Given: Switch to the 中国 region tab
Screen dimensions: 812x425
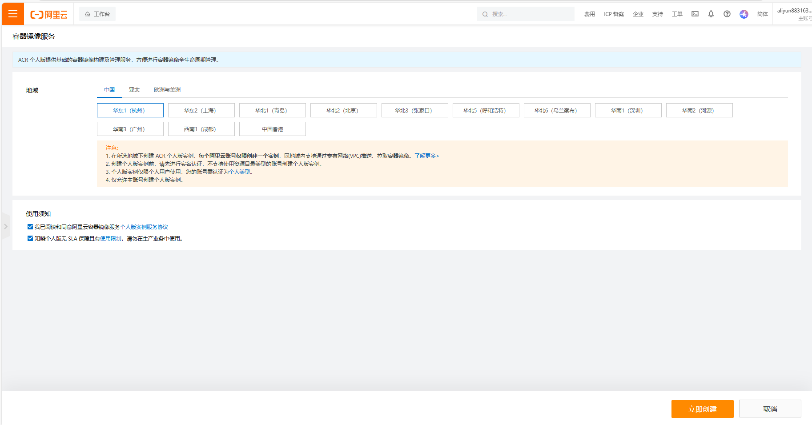Looking at the screenshot, I should [109, 90].
